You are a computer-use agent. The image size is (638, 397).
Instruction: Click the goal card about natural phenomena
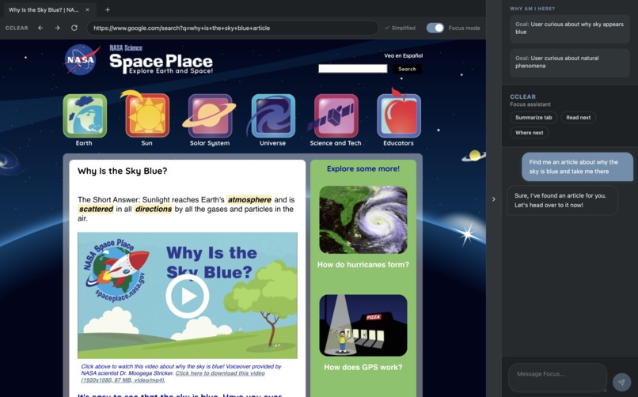570,62
